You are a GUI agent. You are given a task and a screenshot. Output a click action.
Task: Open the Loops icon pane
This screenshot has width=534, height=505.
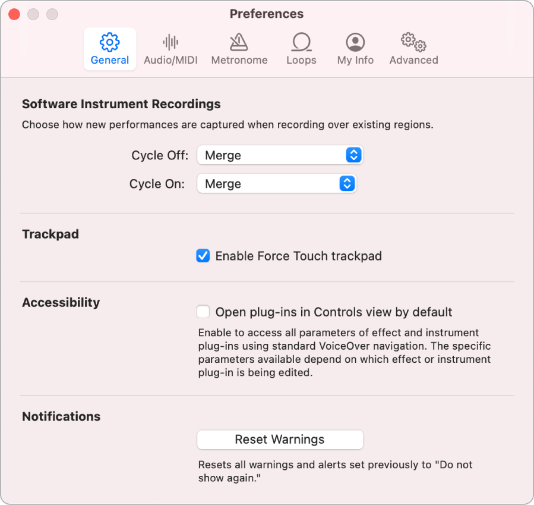[x=301, y=42]
